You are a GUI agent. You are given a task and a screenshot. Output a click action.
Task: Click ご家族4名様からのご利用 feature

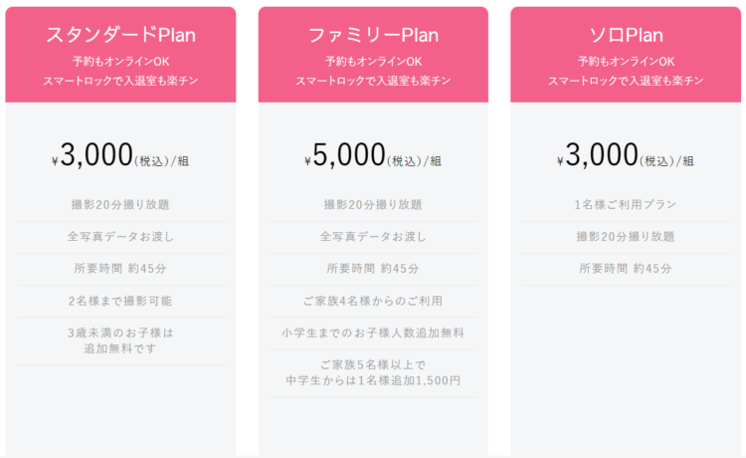[x=373, y=301]
